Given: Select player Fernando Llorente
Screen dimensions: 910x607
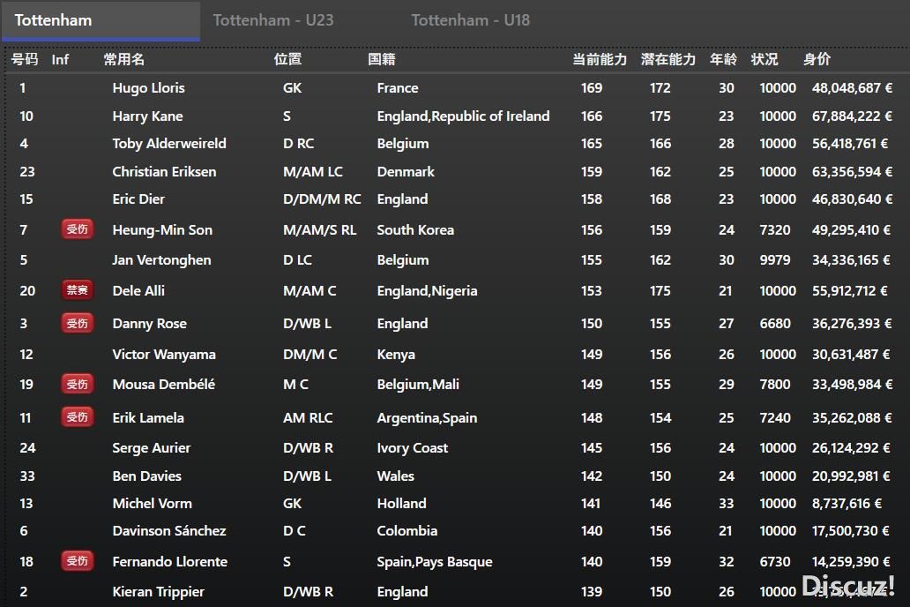Looking at the screenshot, I should [x=169, y=562].
